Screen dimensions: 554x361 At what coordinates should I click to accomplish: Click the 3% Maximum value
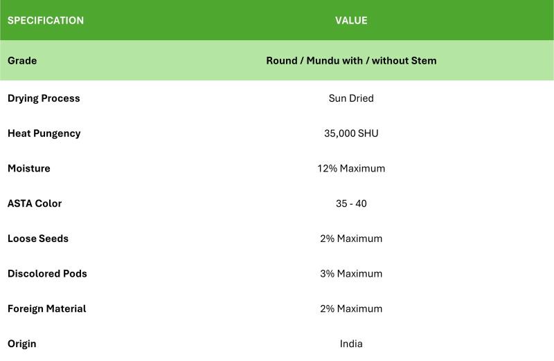(x=351, y=273)
